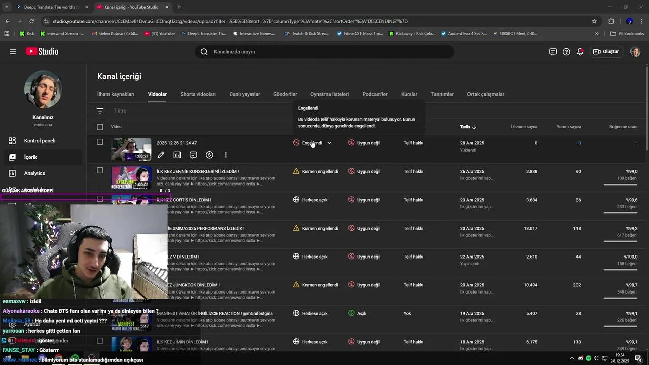This screenshot has height=365, width=649.
Task: Open Discord from the system tray
Action: (x=581, y=358)
